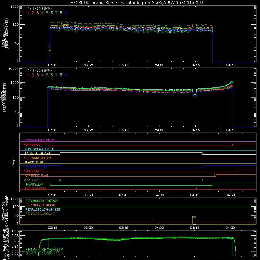
Task: Select dark green detector 7 in rear legend
Action: [56, 75]
